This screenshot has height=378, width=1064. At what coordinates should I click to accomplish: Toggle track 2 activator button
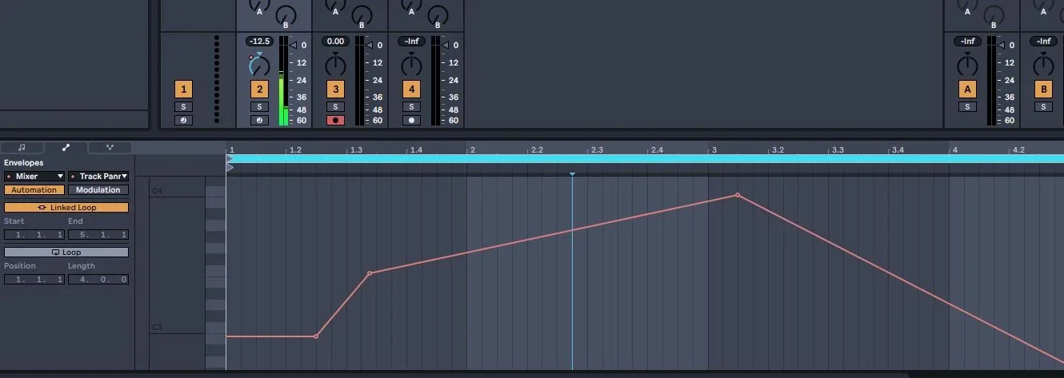[259, 90]
